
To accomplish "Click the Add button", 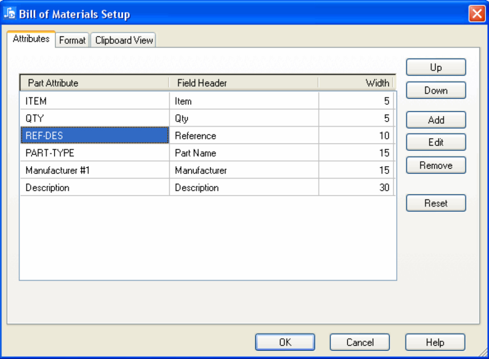I will (x=436, y=120).
